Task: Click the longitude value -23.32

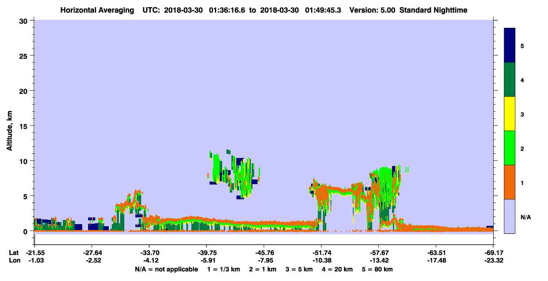Action: tap(493, 260)
